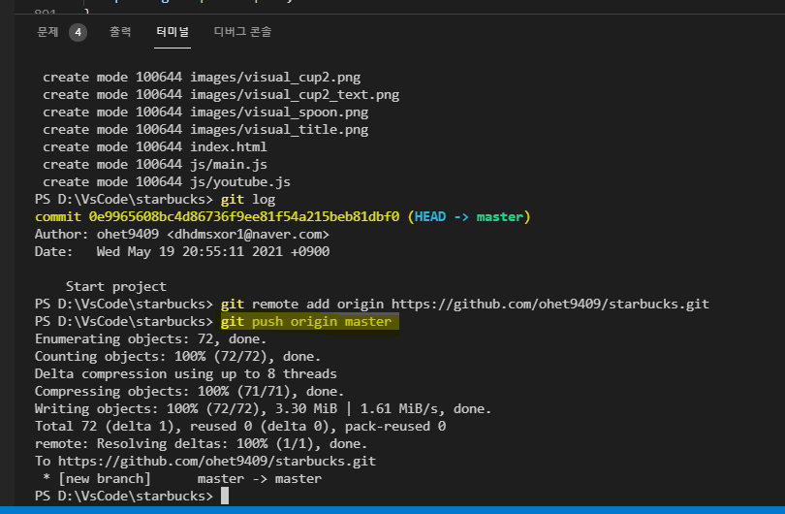Screen dimensions: 785x514
Task: Click the 'images/visual_spoon.png' file path
Action: pyautogui.click(x=279, y=112)
